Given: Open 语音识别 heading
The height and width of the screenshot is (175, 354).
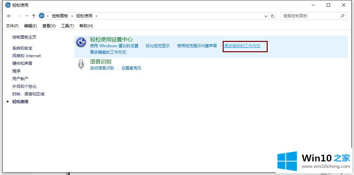Looking at the screenshot, I should [x=100, y=62].
